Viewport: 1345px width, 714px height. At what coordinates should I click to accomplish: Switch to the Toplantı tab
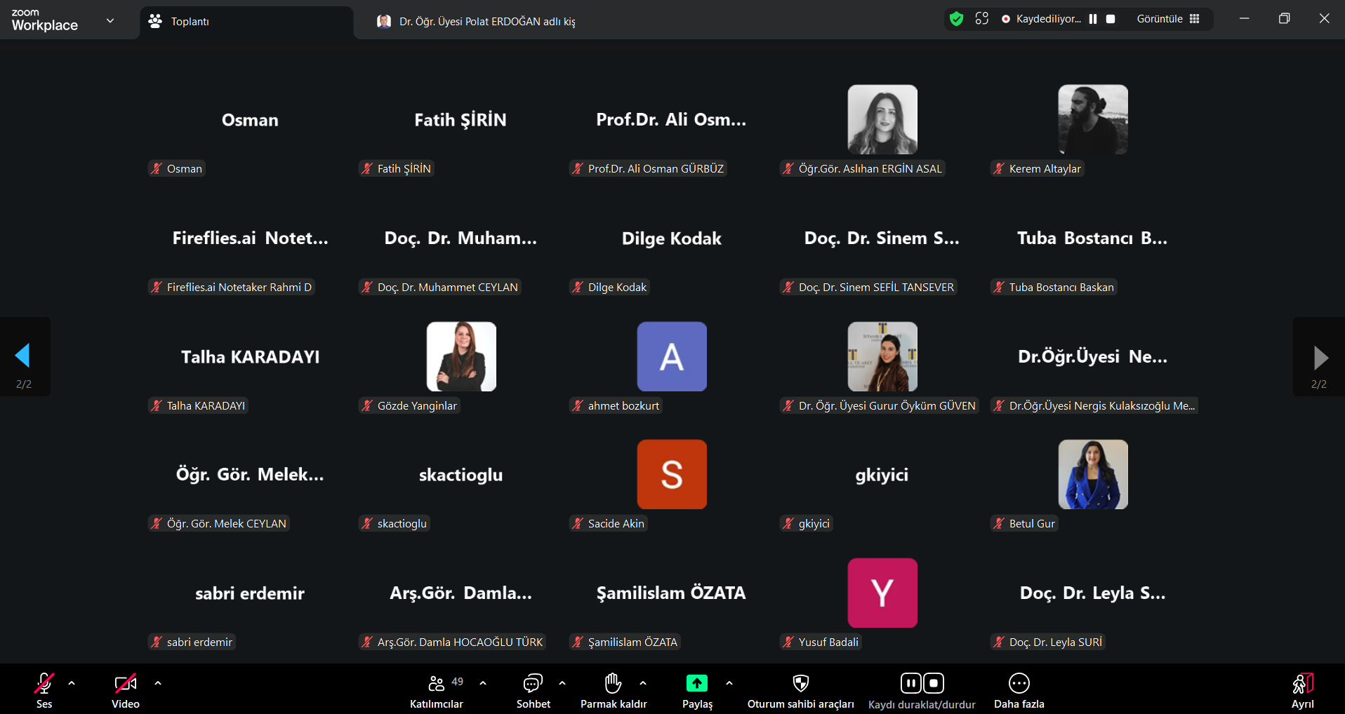[x=246, y=22]
